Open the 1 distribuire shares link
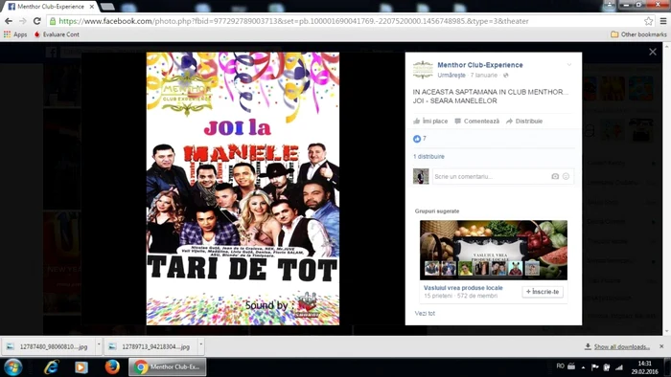This screenshot has width=671, height=377. (x=428, y=157)
